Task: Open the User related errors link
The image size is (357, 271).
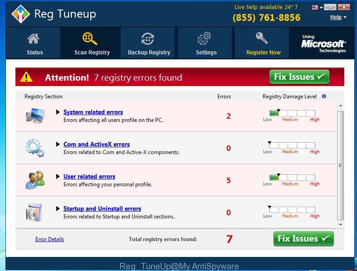Action: 89,176
